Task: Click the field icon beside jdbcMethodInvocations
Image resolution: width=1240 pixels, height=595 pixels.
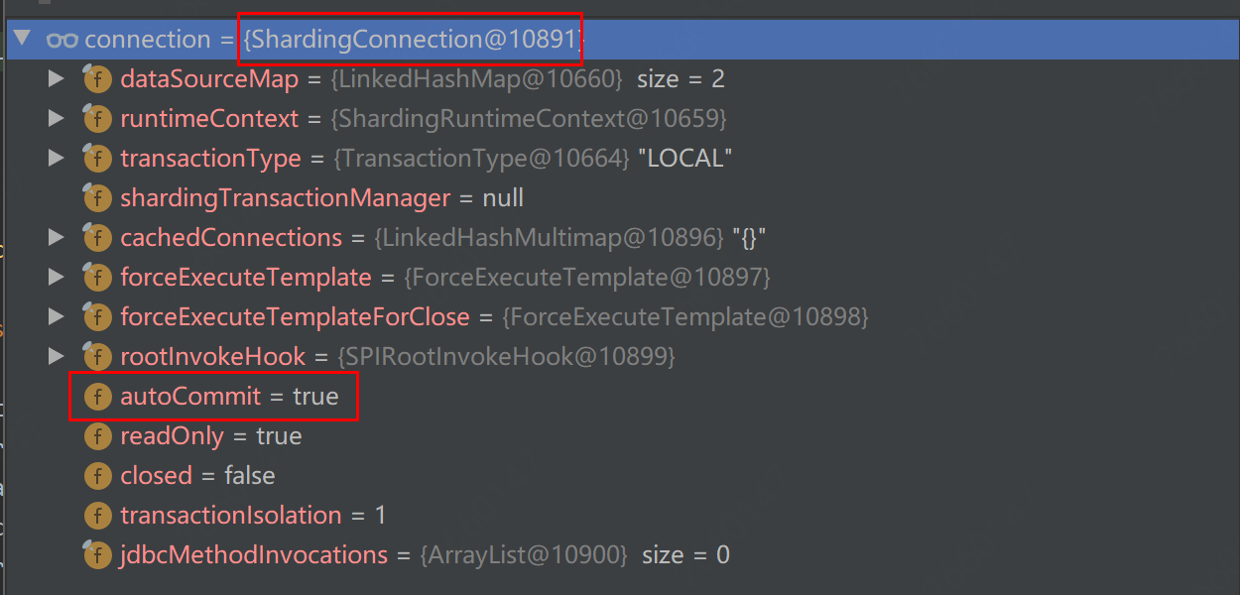Action: pyautogui.click(x=97, y=555)
